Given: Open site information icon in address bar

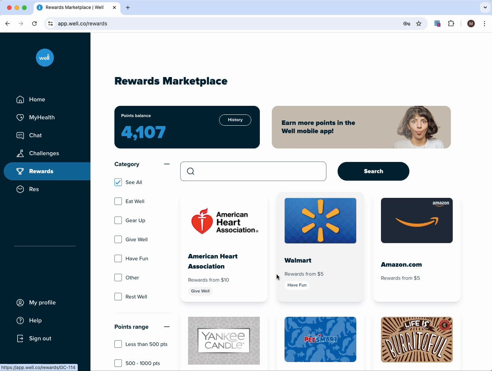Looking at the screenshot, I should pyautogui.click(x=50, y=24).
